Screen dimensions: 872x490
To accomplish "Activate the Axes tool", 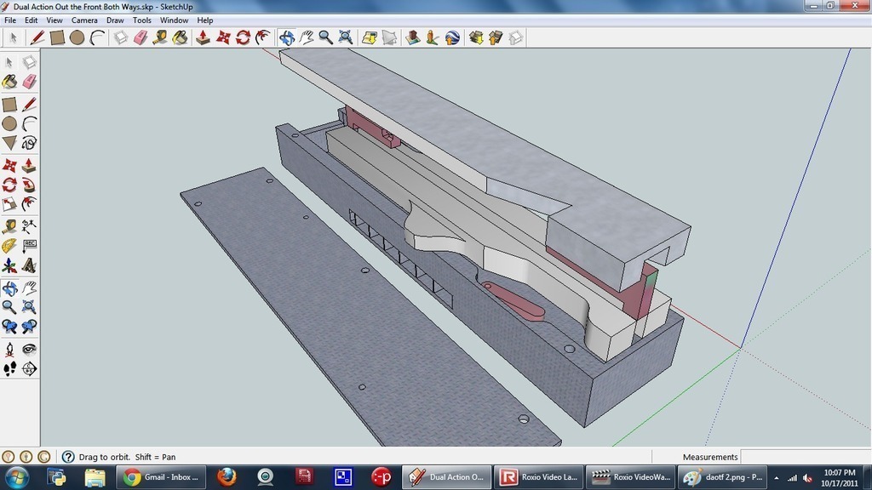I will 9,266.
